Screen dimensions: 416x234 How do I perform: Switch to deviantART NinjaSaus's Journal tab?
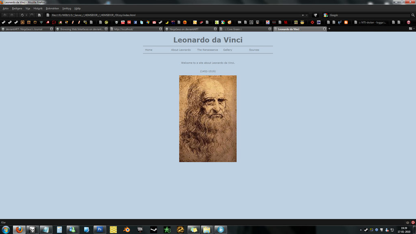click(27, 29)
